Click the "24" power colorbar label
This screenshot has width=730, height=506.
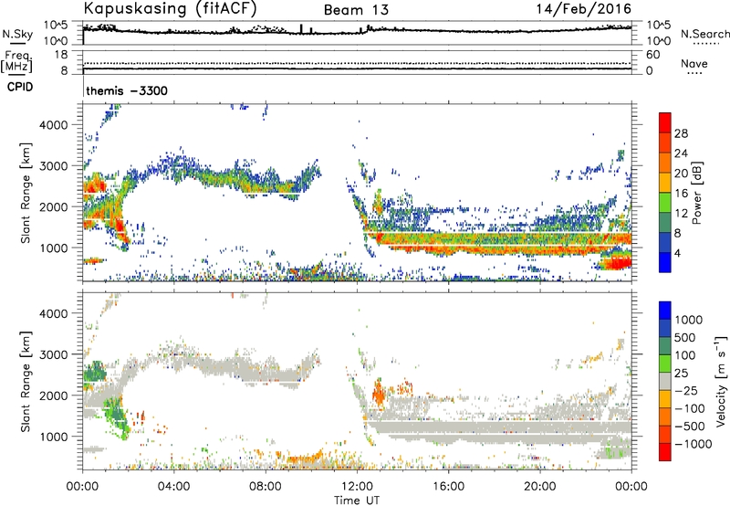(681, 153)
